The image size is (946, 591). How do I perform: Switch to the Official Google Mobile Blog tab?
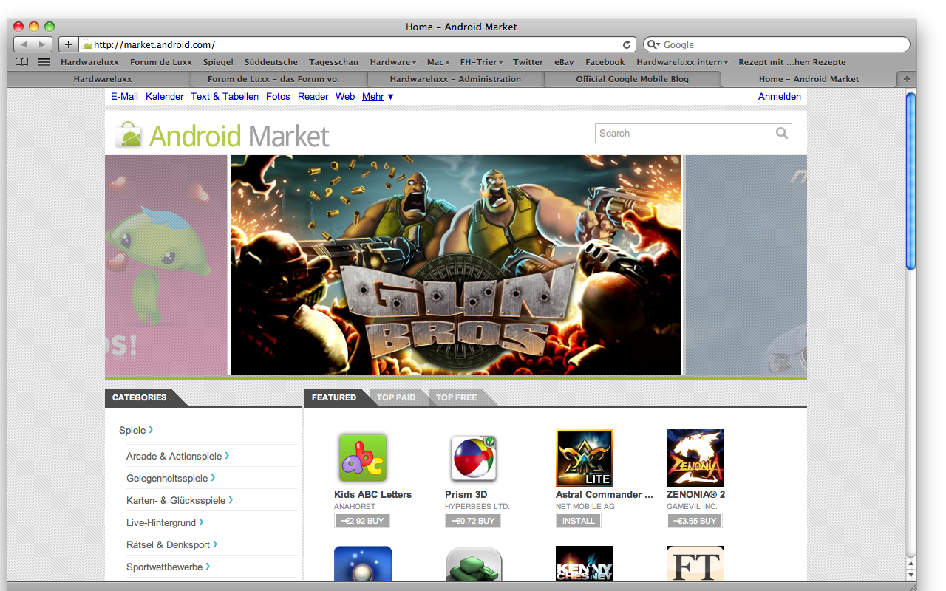coord(632,79)
